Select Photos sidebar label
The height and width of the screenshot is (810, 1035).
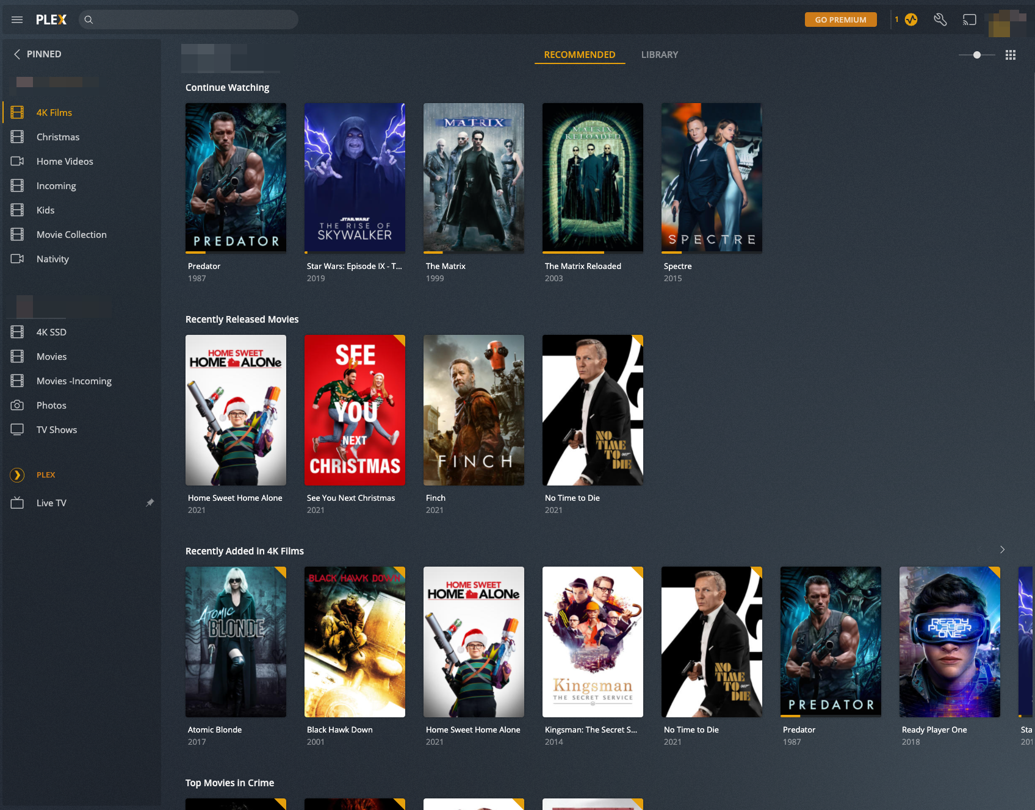[x=51, y=405]
